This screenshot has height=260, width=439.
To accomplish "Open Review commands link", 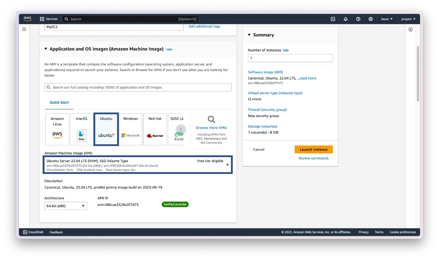I will coord(314,158).
